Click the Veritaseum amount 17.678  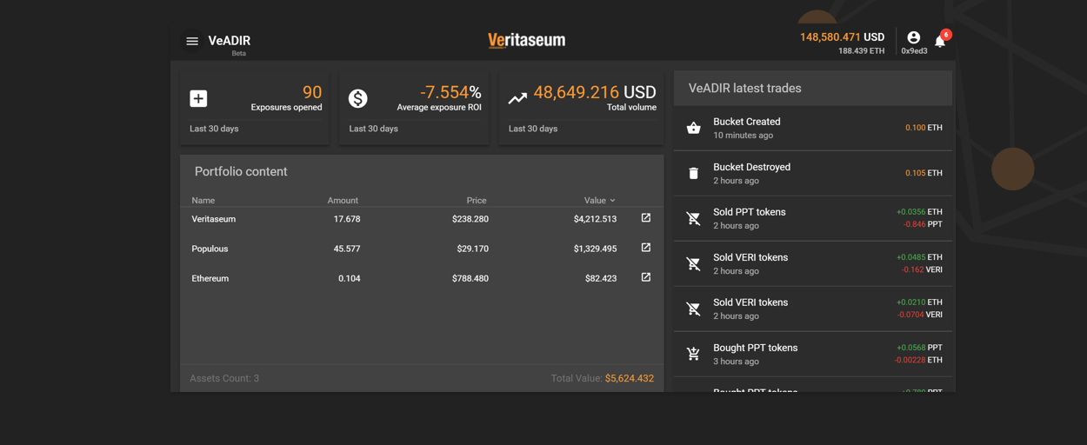point(347,219)
